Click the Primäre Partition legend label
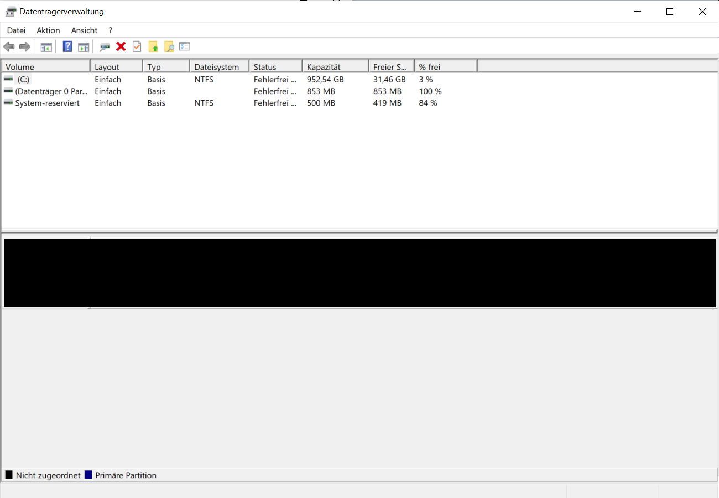This screenshot has width=719, height=498. (126, 475)
